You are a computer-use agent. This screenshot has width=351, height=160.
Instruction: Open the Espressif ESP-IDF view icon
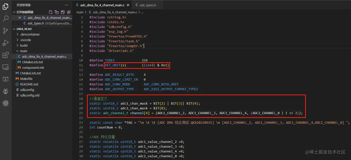(x=6, y=103)
